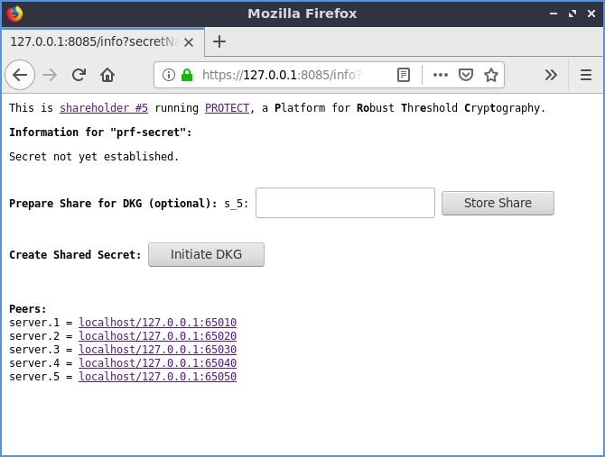
Task: Click the forward navigation arrow
Action: (50, 75)
